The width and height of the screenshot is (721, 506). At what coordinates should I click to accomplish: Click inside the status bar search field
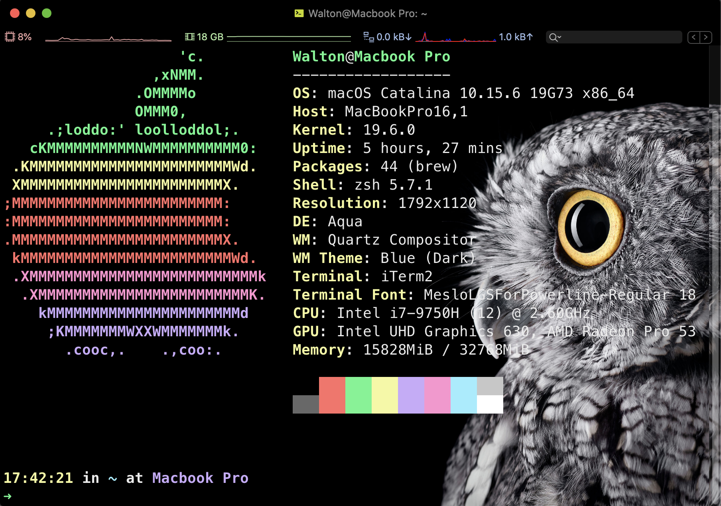click(x=614, y=37)
